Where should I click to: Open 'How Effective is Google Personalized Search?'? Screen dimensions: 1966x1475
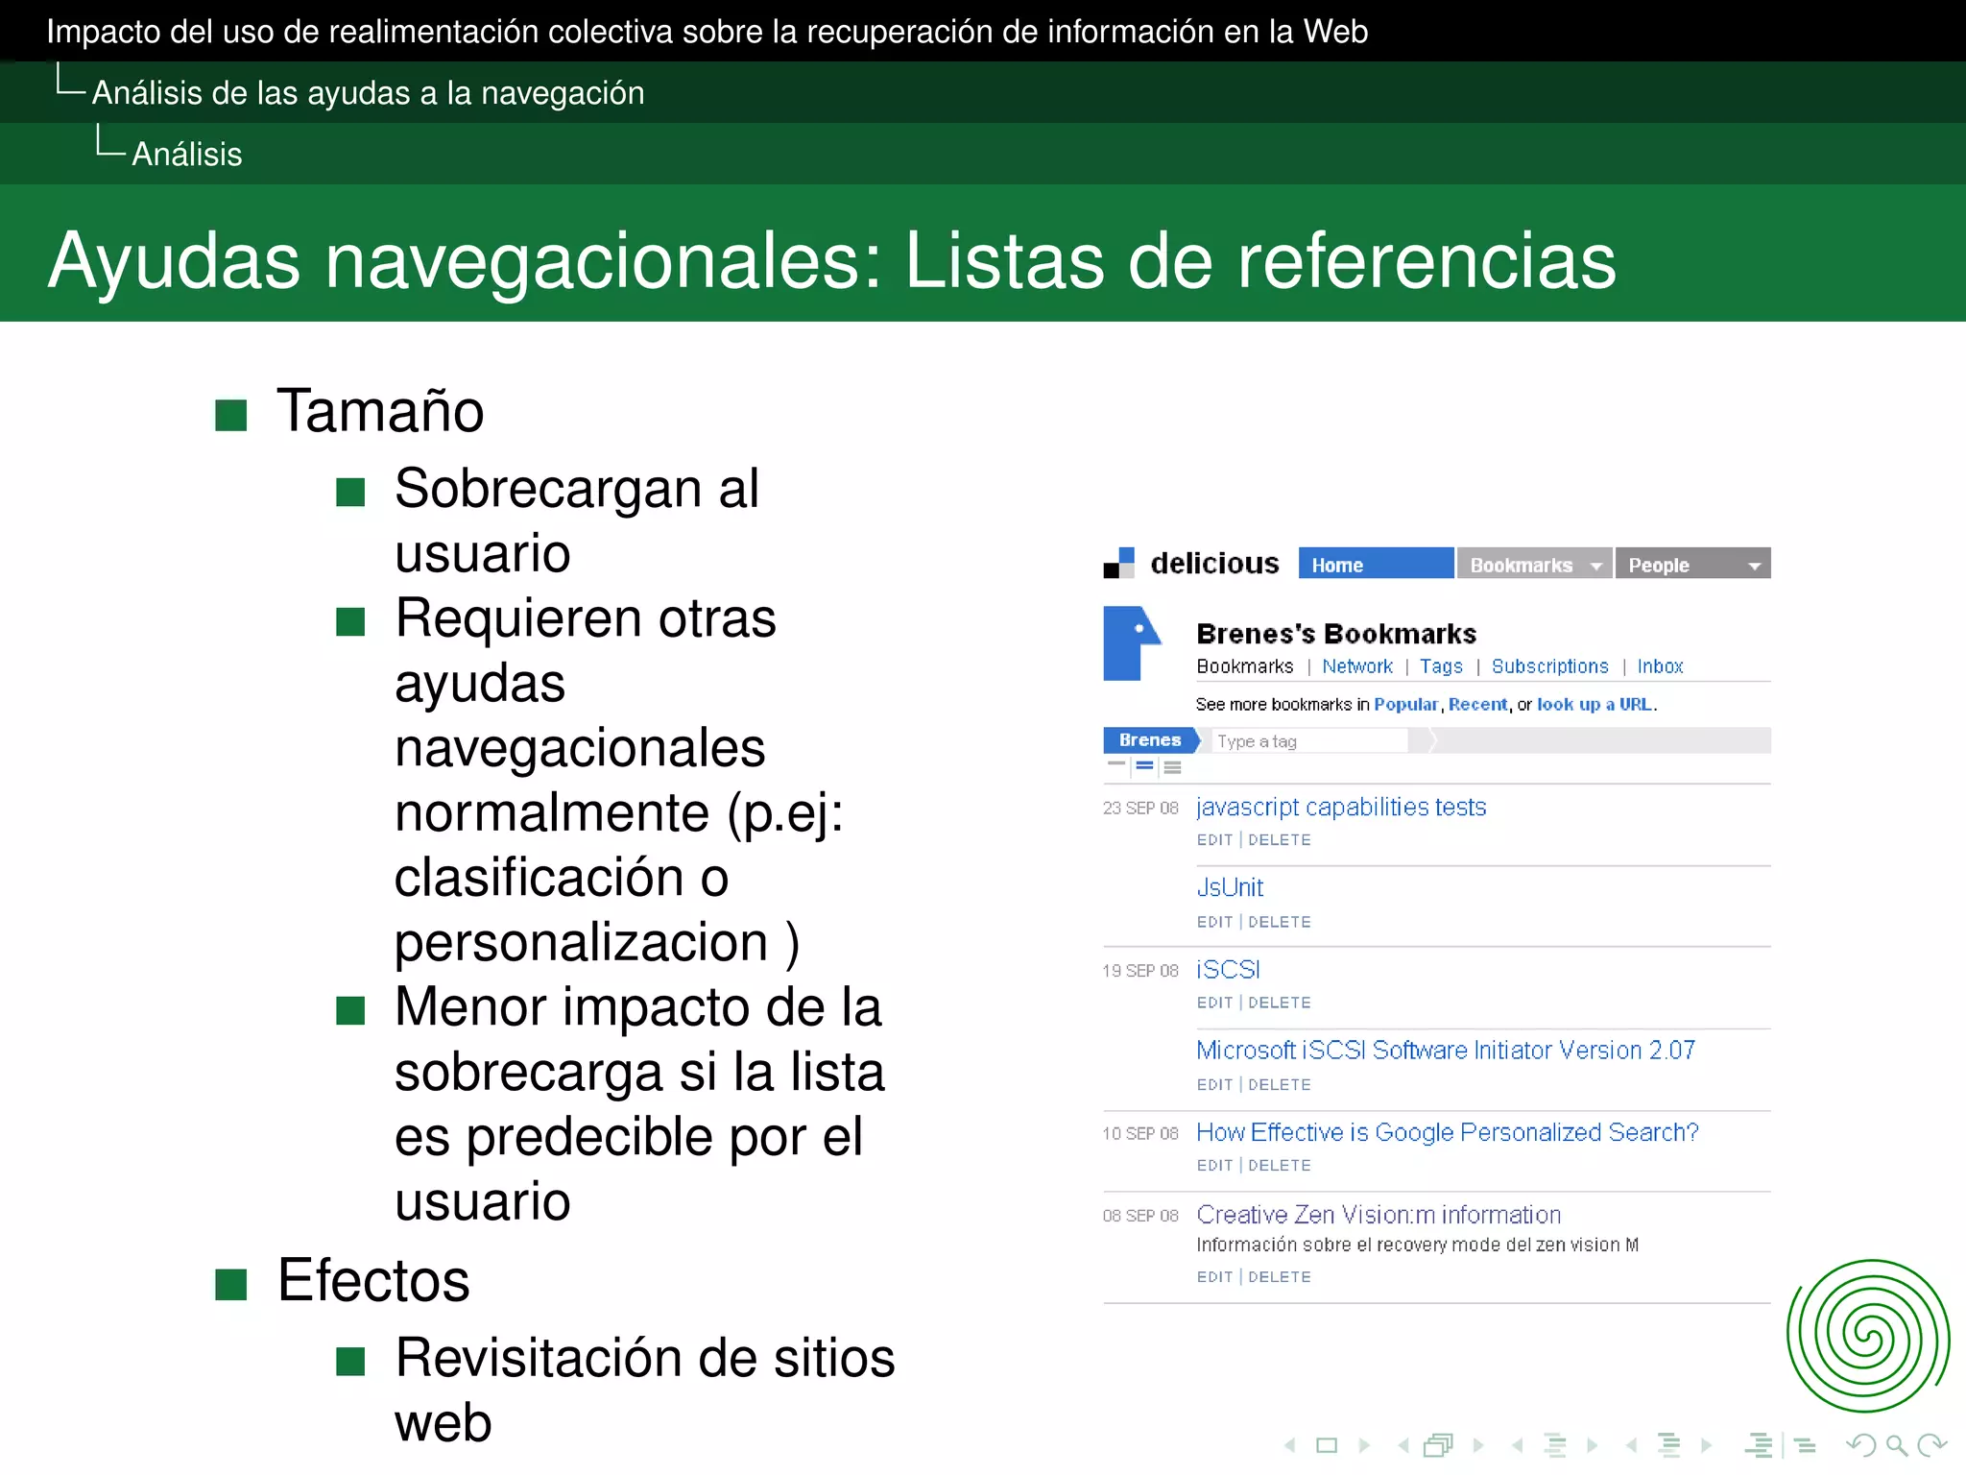1448,1132
